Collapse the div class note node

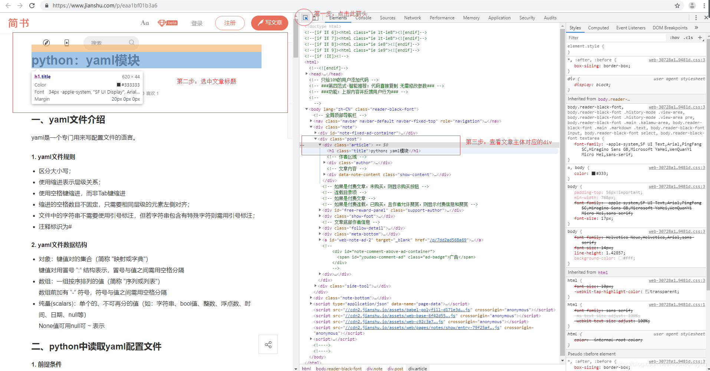pos(311,127)
